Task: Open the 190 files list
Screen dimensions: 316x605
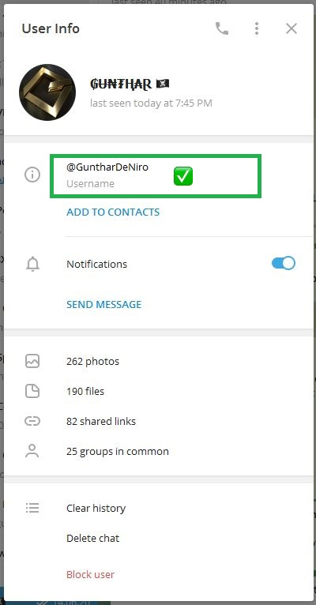Action: 158,391
